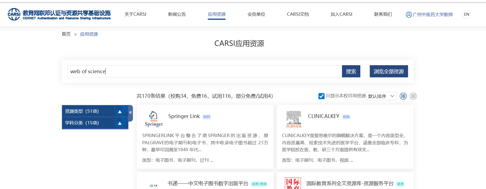The image size is (486, 189).
Task: Click 试用 tag beside 国际教育系列全文资源库
Action: coord(400,184)
